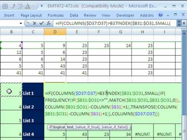
Task: Click the 'List 4' label cell
Action: click(33, 131)
